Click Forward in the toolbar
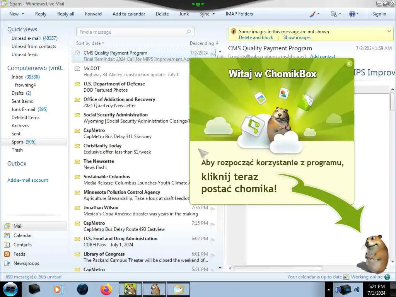The width and height of the screenshot is (396, 297). 93,14
